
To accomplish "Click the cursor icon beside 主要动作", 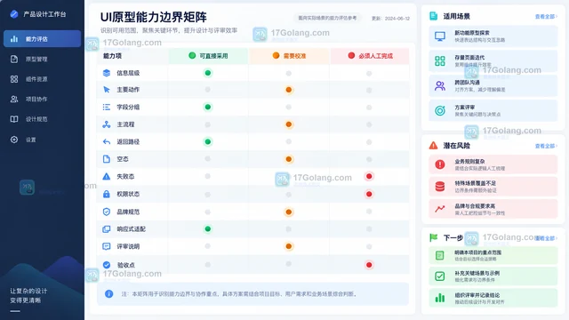I will coord(107,90).
